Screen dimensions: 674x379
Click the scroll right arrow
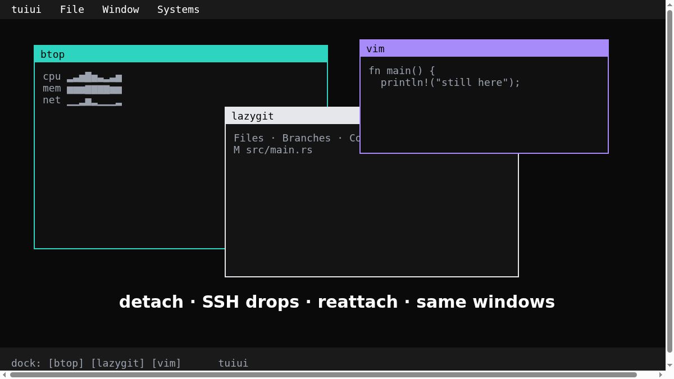(x=661, y=375)
